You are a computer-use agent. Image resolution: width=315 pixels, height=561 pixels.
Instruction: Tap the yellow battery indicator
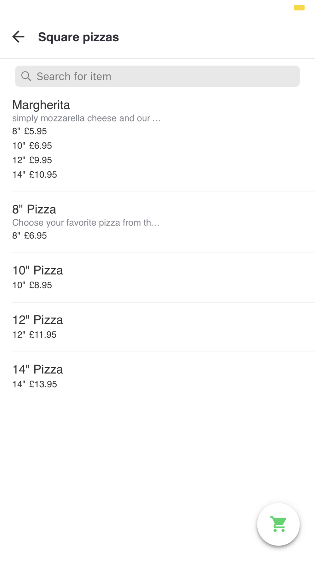299,8
